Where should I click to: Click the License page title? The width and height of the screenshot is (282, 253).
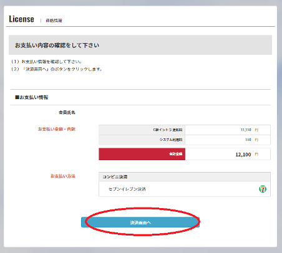point(21,19)
